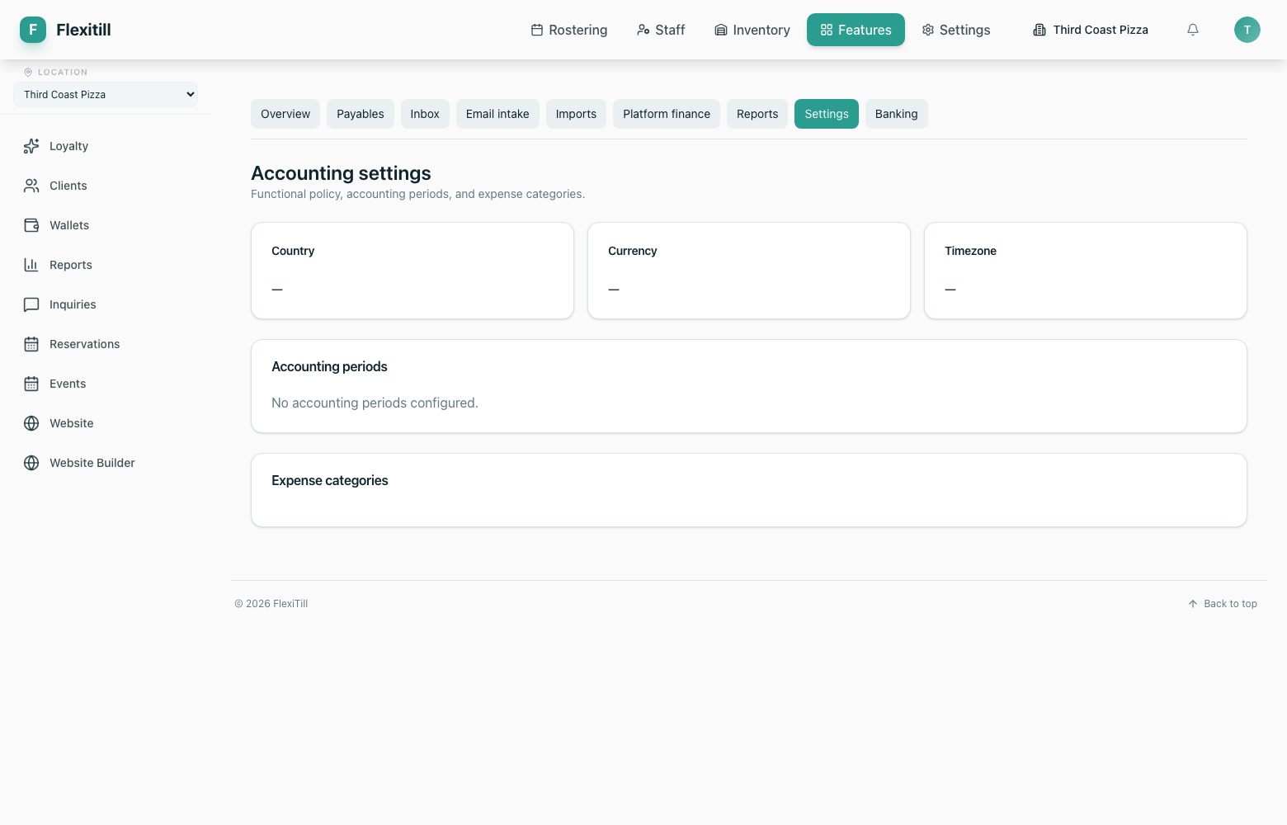Click the Features grid icon
Image resolution: width=1287 pixels, height=825 pixels.
pyautogui.click(x=827, y=30)
